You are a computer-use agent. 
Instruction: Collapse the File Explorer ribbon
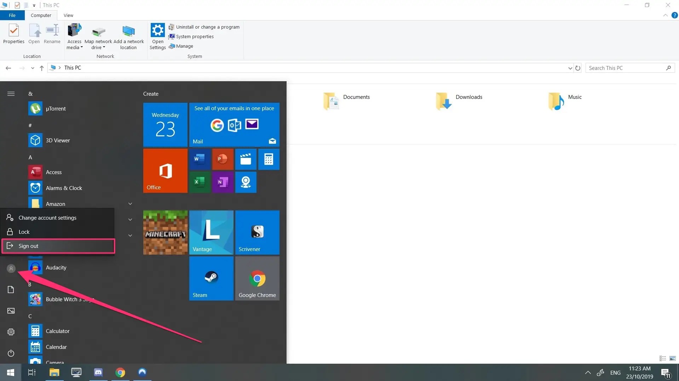coord(665,15)
